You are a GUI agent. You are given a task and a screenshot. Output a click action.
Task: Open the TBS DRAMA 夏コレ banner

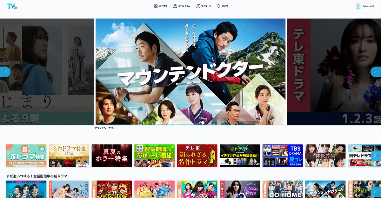[283, 156]
